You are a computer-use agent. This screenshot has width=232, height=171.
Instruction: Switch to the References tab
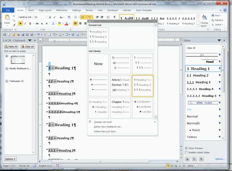click(62, 10)
